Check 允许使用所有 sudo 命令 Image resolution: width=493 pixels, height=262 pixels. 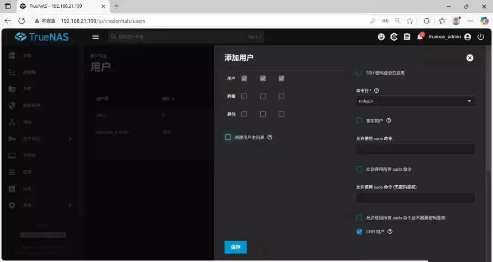[359, 169]
